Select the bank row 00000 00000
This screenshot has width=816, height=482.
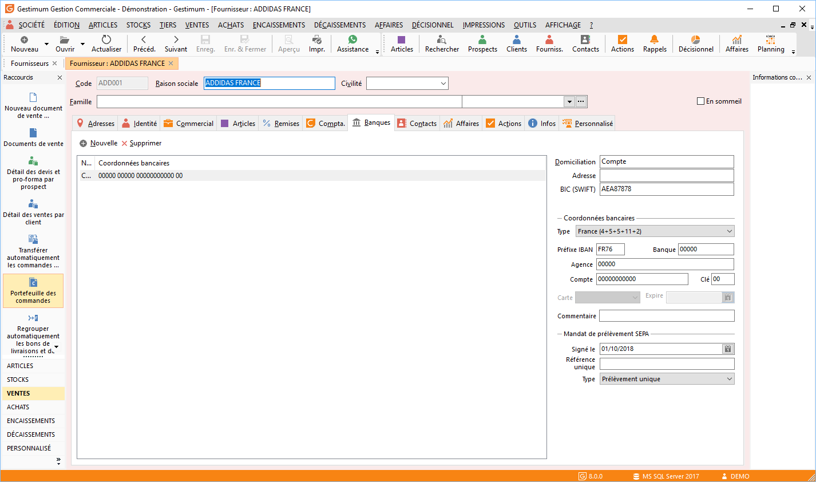(311, 176)
